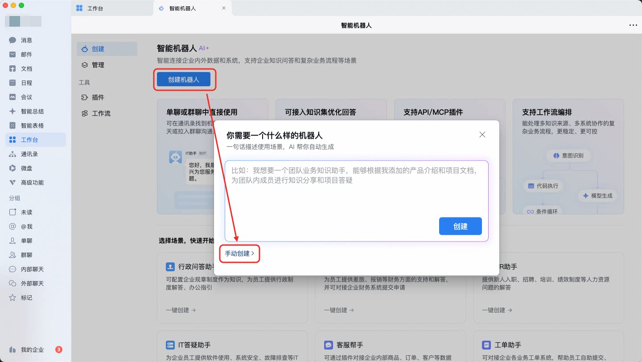Click the three-dot more options icon

[x=633, y=25]
